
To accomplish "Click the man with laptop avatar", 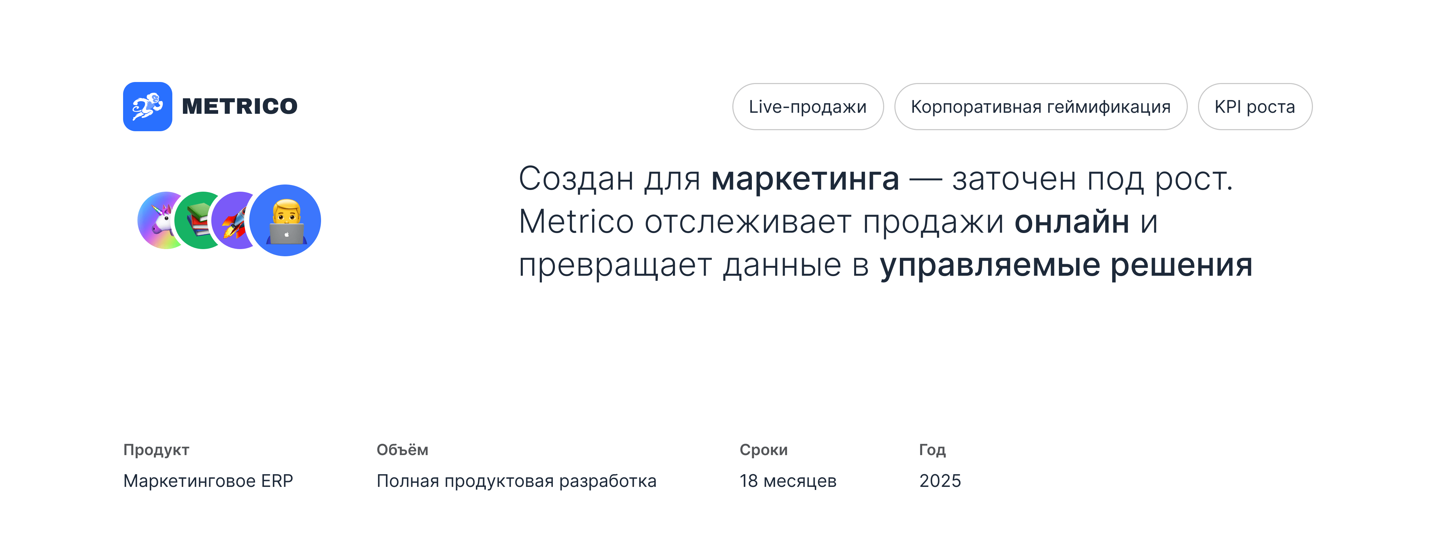I will click(x=285, y=221).
